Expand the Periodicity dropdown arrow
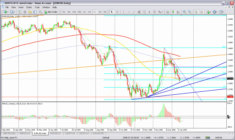The width and height of the screenshot is (235, 140). [217, 12]
